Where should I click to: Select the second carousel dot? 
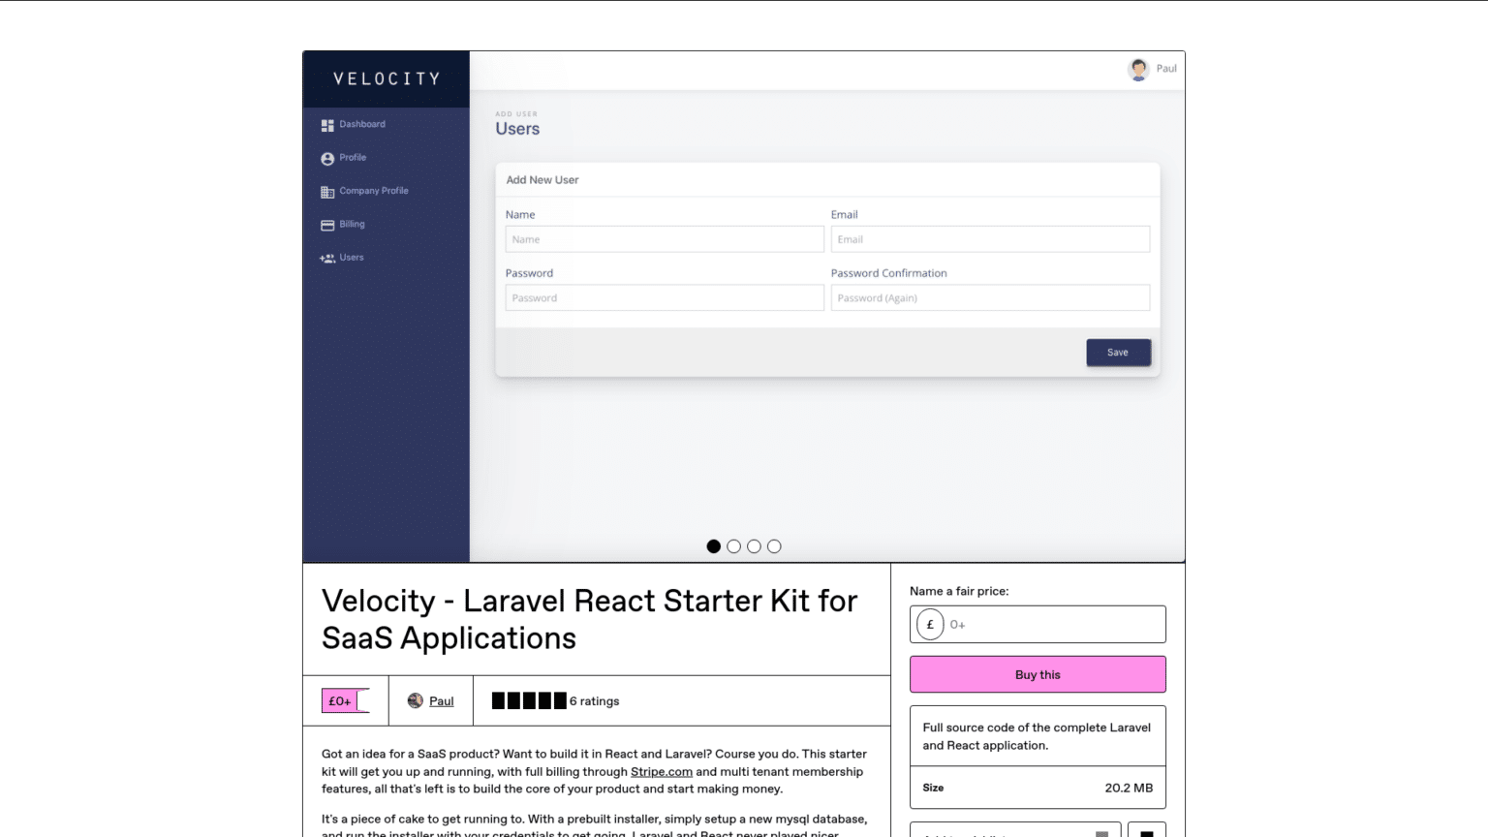pyautogui.click(x=733, y=546)
